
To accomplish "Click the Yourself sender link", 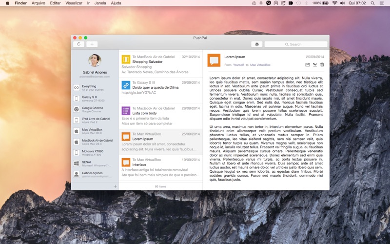I will tap(238, 65).
